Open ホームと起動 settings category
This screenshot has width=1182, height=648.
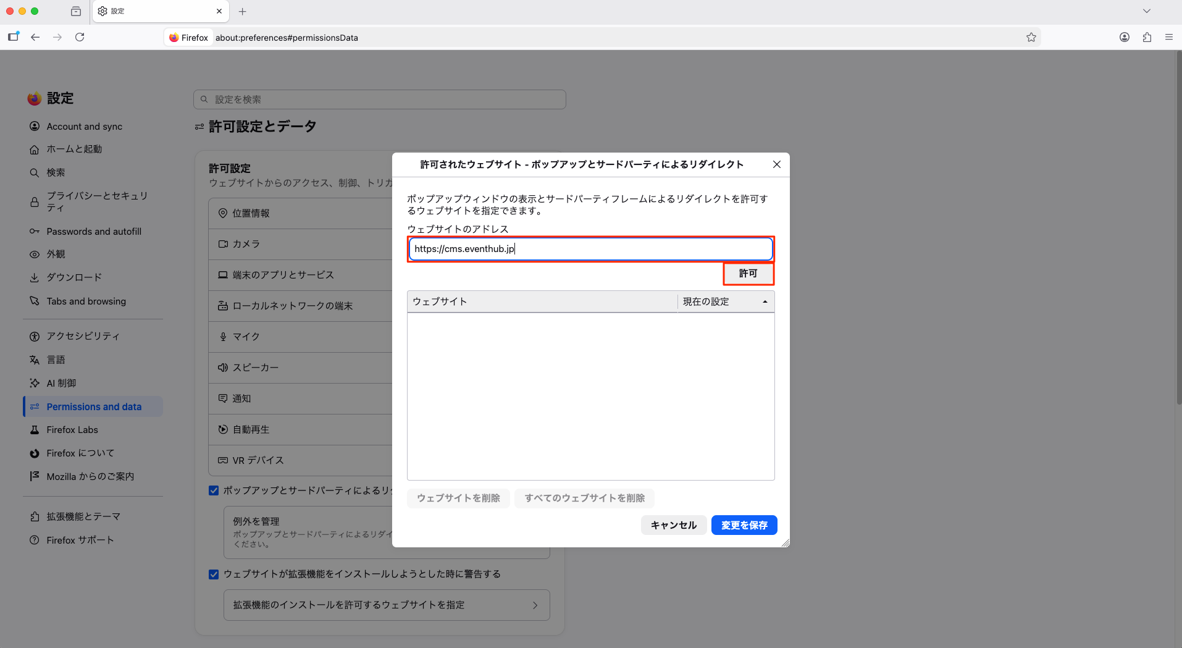(x=93, y=149)
